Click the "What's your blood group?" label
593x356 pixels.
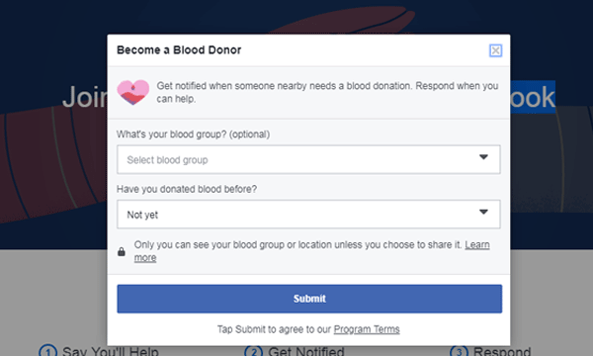(x=194, y=134)
